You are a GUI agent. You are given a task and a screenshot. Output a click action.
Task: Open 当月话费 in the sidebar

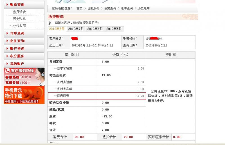coord(19,12)
